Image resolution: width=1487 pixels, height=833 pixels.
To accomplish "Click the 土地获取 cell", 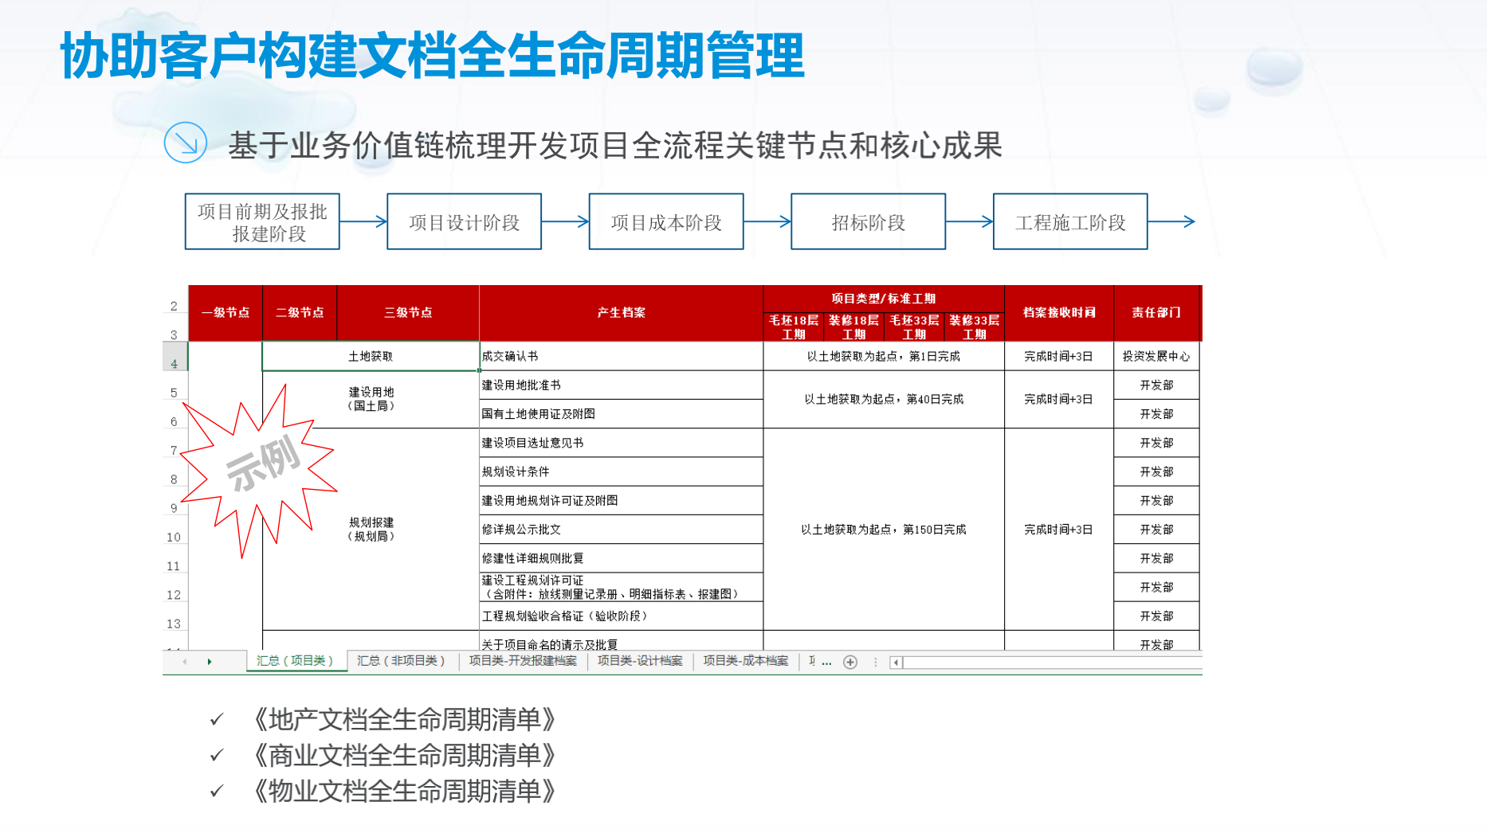I will [371, 357].
